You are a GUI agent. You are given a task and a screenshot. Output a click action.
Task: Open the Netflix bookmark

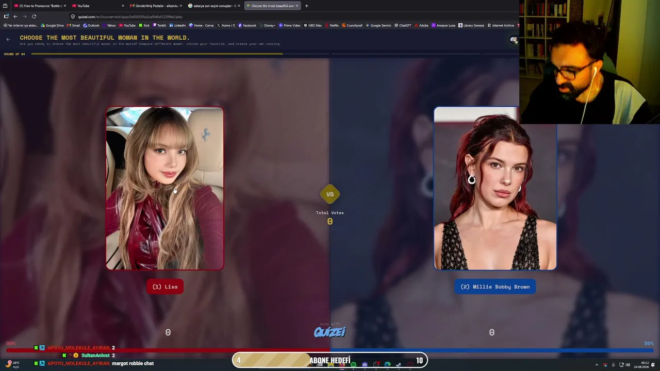coord(332,25)
